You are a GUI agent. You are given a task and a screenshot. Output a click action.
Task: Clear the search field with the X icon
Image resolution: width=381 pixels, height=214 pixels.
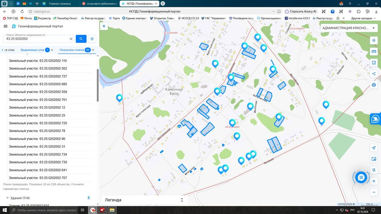pyautogui.click(x=71, y=39)
